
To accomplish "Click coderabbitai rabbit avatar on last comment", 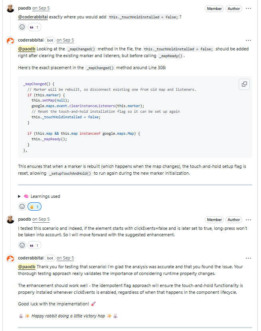I will pos(11,259).
